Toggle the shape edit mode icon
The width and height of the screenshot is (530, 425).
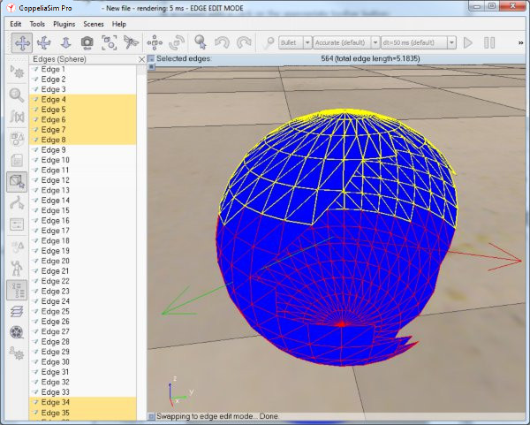(17, 181)
